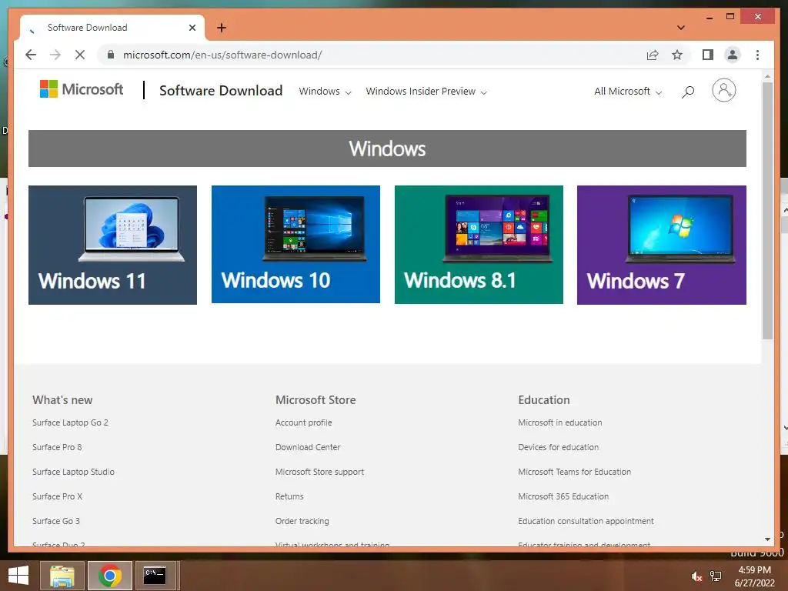The width and height of the screenshot is (788, 591).
Task: Stop loading the page
Action: click(80, 55)
